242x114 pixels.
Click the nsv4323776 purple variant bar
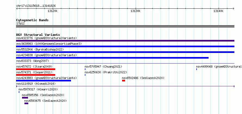pos(125,41)
